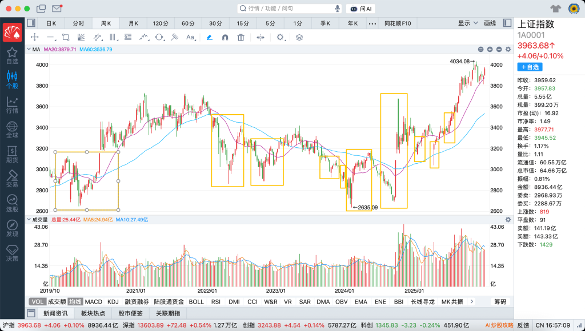The width and height of the screenshot is (585, 331).
Task: Expand more period options with ellipsis
Action: click(x=372, y=23)
